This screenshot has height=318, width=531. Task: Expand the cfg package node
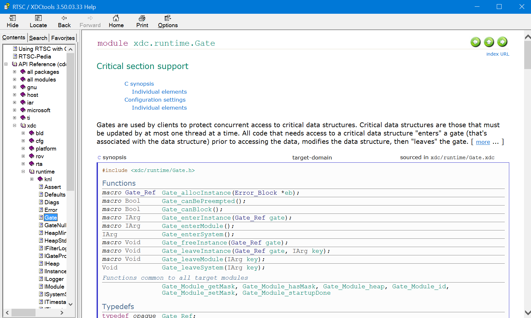coord(23,141)
